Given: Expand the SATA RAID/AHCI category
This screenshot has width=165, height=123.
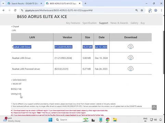Looking at the screenshot, I should coord(18,80).
